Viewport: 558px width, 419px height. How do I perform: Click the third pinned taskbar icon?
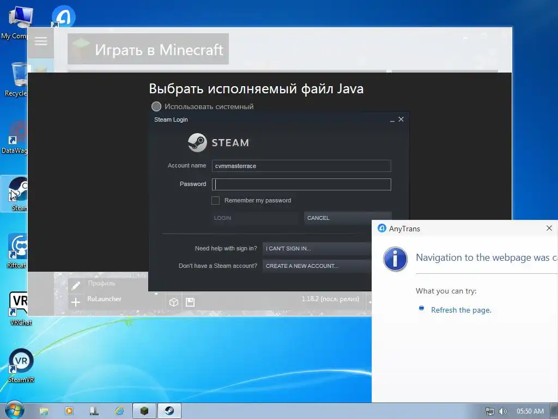[x=94, y=411]
